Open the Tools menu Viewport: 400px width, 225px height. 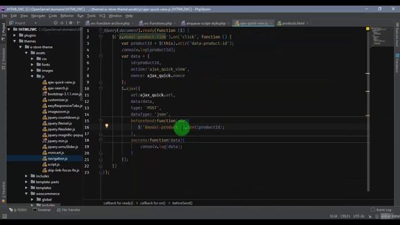click(91, 16)
